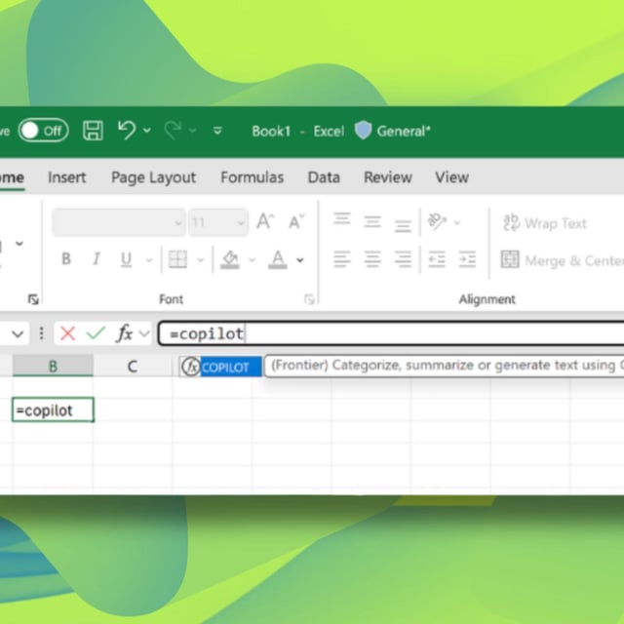This screenshot has width=624, height=624.
Task: Select Bottom Align in Alignment group
Action: (403, 225)
